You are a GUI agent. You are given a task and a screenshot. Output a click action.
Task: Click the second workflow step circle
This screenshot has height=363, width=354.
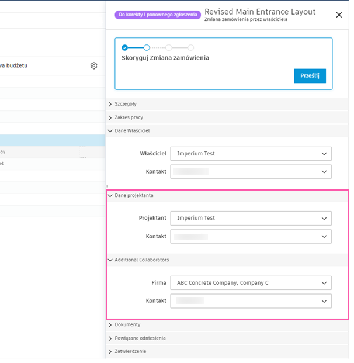[x=147, y=47]
